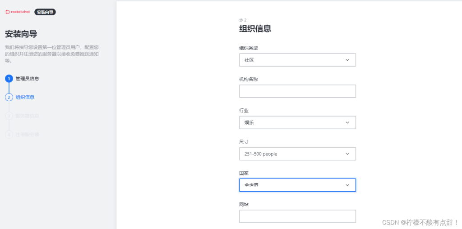
Task: Click the 注册服务器 step label
Action: pyautogui.click(x=28, y=135)
